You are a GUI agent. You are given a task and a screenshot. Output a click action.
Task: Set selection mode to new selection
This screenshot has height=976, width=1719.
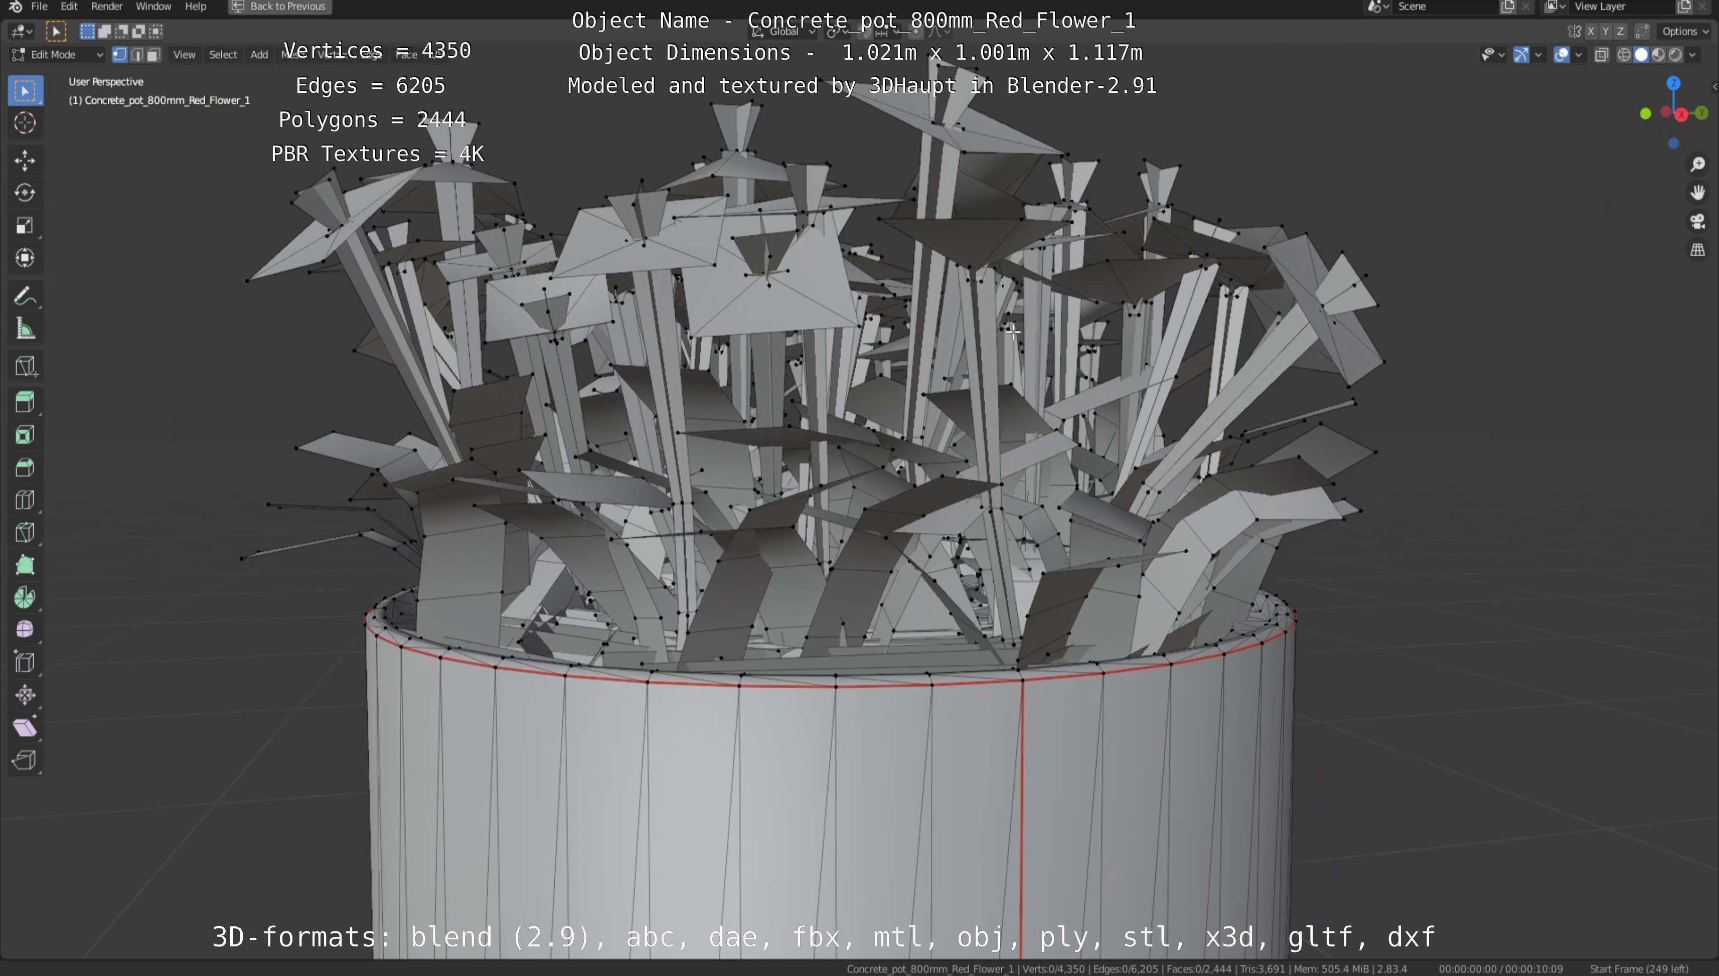pyautogui.click(x=87, y=31)
